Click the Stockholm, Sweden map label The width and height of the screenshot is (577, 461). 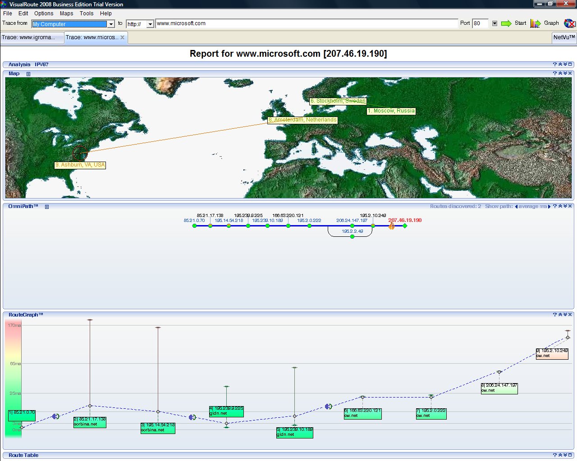tap(338, 101)
